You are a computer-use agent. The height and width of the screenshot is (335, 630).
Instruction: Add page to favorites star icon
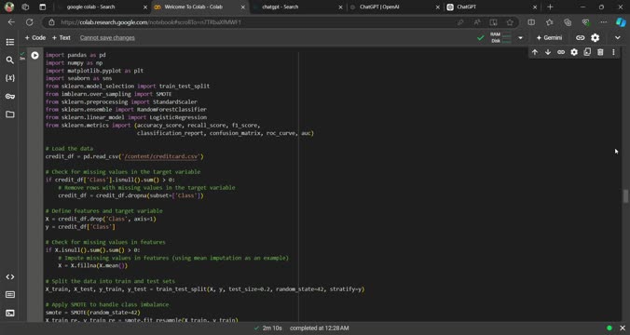click(x=510, y=22)
